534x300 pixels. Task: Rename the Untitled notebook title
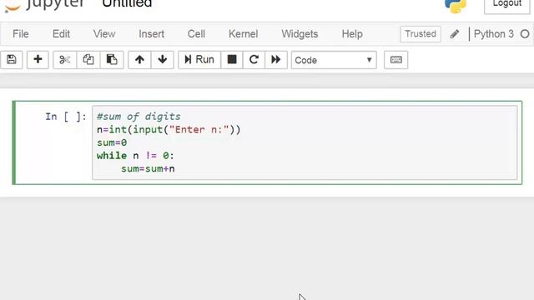point(127,4)
